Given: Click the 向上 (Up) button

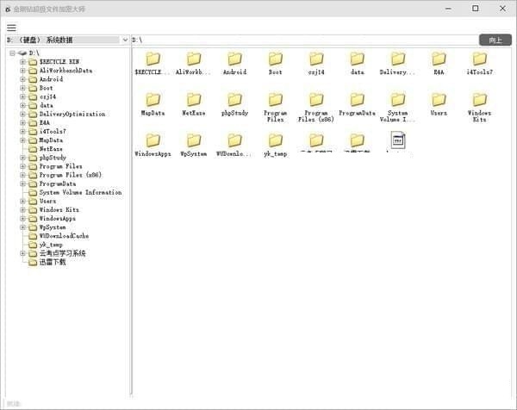Looking at the screenshot, I should pos(495,40).
